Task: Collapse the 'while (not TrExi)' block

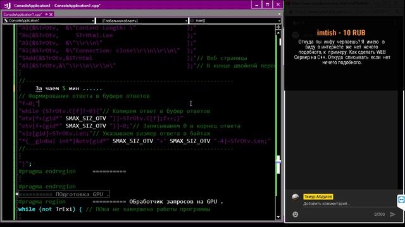Action: point(17,209)
